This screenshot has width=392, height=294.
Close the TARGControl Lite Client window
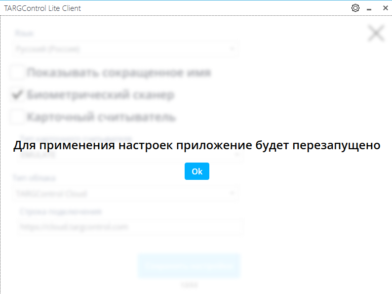(x=383, y=8)
